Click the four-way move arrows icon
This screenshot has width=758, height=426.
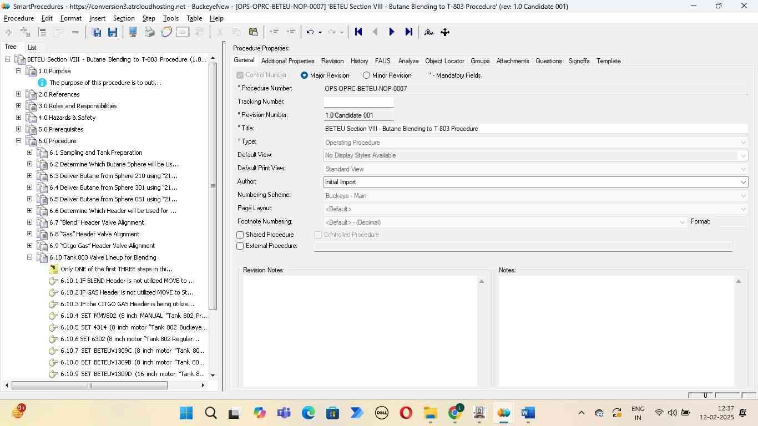click(x=445, y=32)
